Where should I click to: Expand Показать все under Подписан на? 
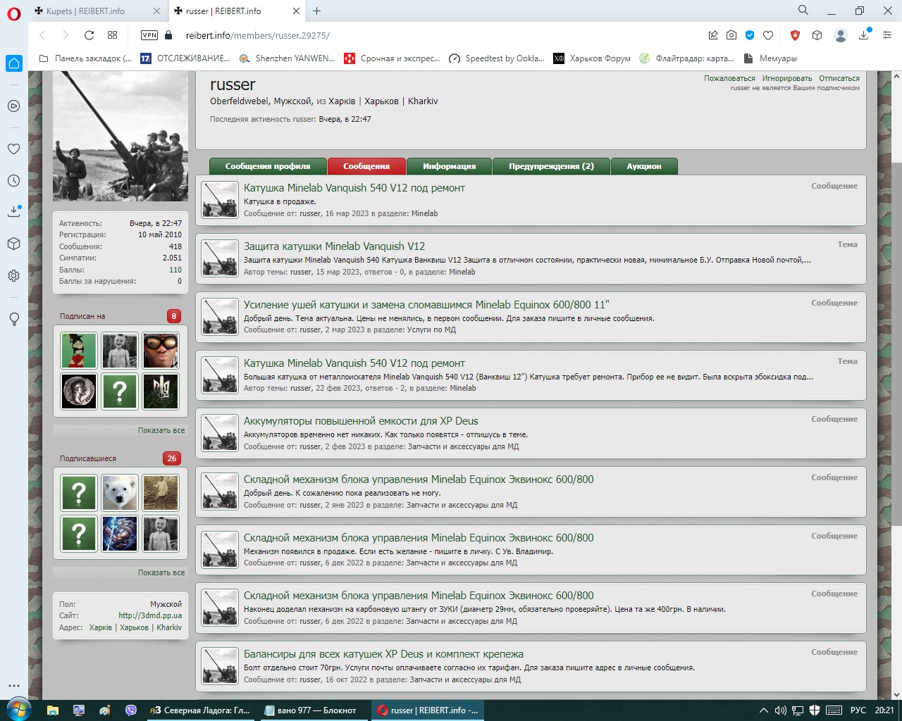point(161,430)
